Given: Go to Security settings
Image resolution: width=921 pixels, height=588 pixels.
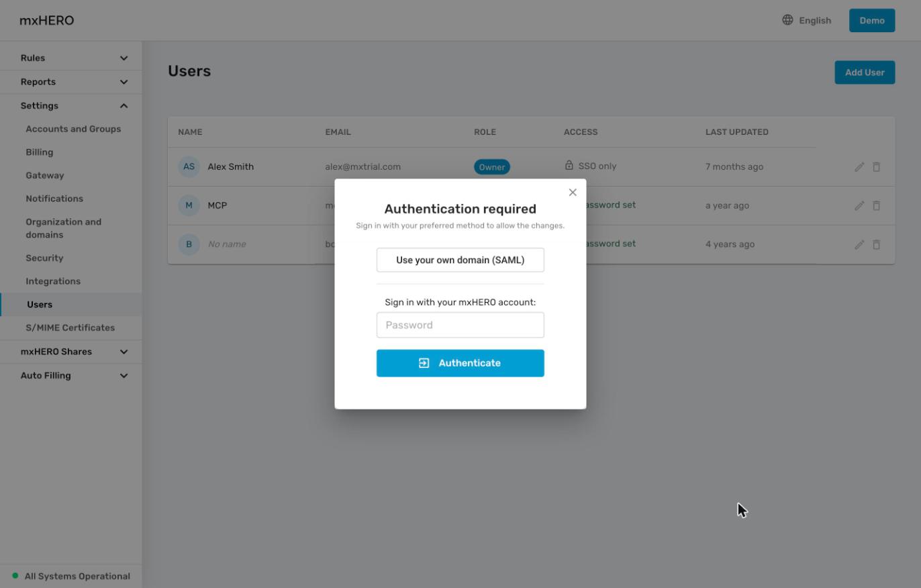Looking at the screenshot, I should [x=44, y=258].
